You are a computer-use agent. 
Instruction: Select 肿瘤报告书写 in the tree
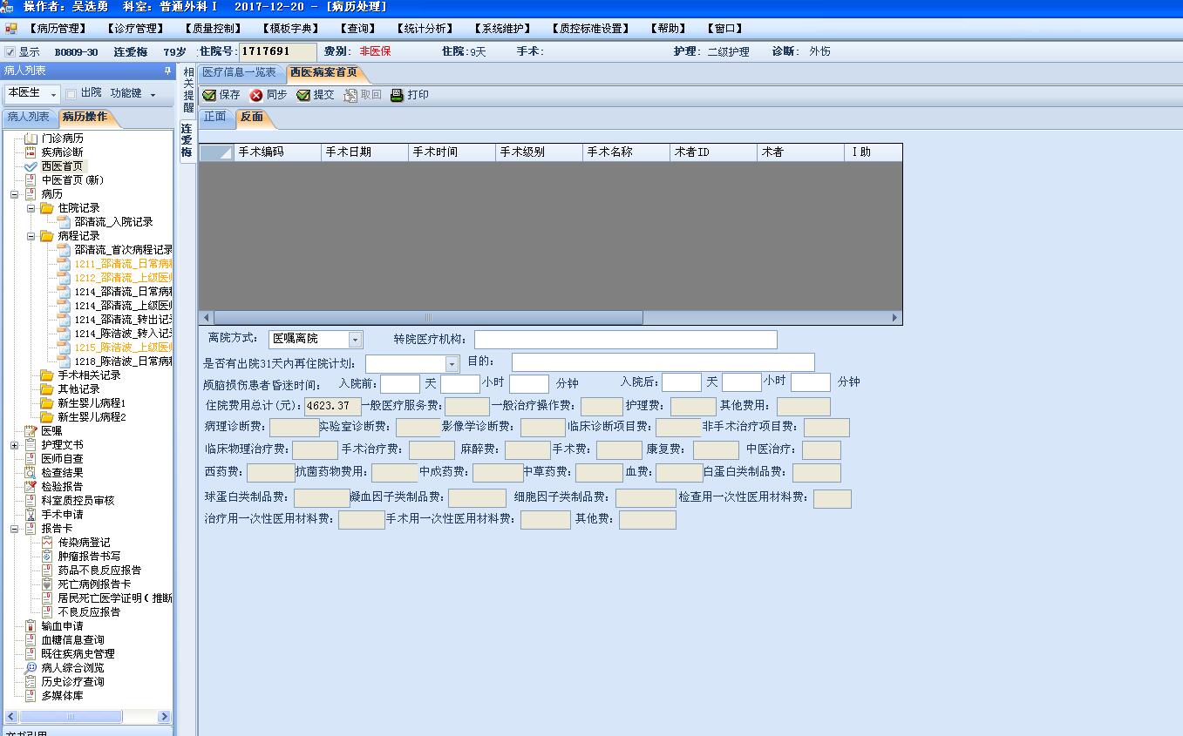(89, 557)
